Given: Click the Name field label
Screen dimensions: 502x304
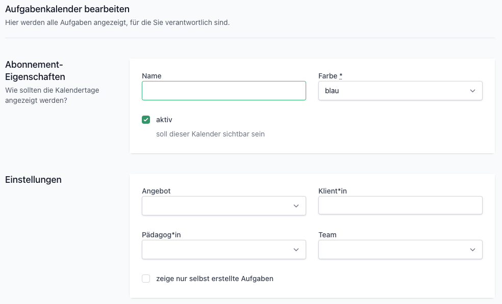Looking at the screenshot, I should (x=152, y=76).
